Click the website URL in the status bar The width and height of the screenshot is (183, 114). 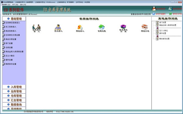click(65, 112)
